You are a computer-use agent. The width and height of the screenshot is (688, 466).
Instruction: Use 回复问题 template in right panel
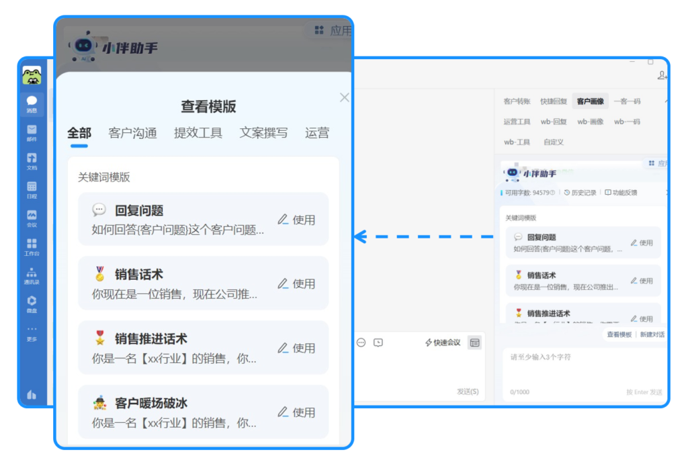pyautogui.click(x=642, y=243)
